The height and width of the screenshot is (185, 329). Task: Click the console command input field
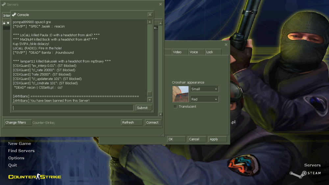point(73,108)
